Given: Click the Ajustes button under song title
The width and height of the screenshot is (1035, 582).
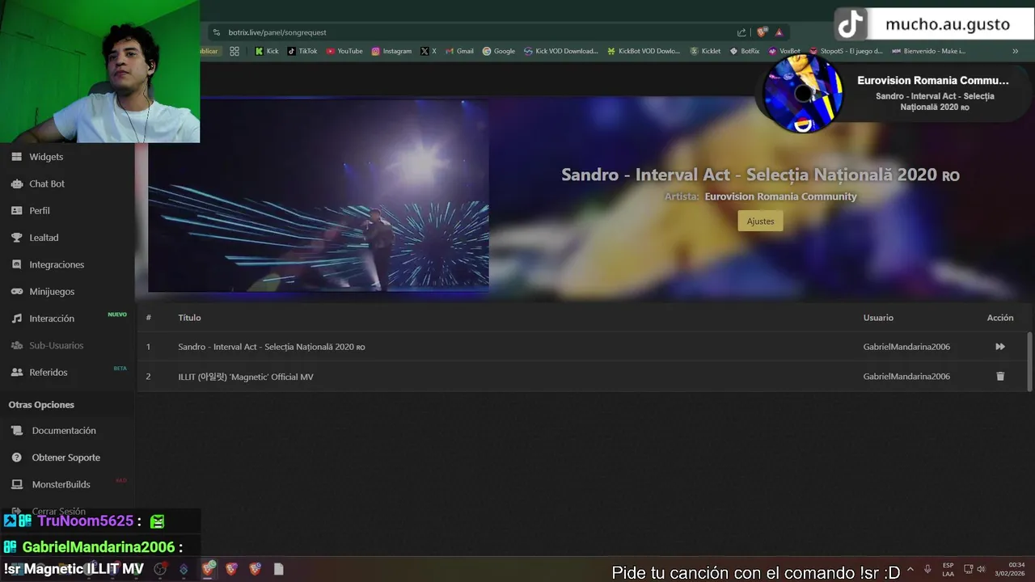Looking at the screenshot, I should 760,221.
